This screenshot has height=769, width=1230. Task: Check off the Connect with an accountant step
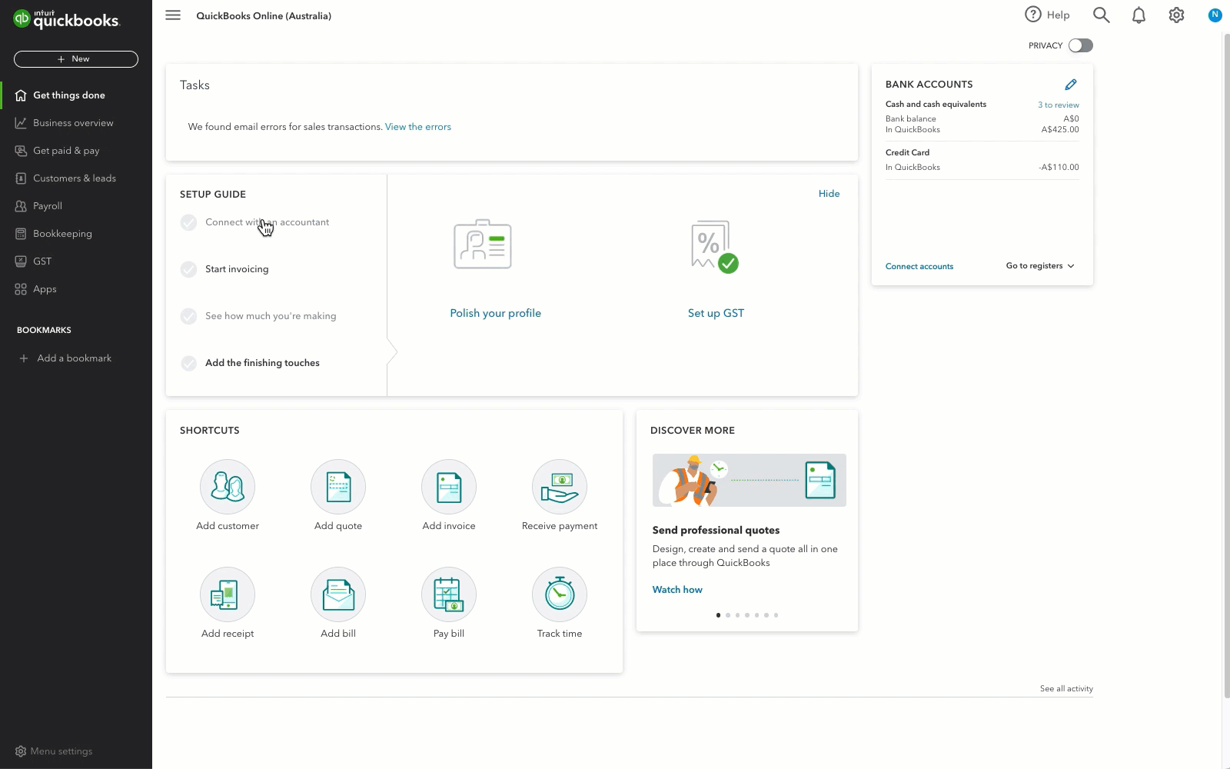coord(188,222)
